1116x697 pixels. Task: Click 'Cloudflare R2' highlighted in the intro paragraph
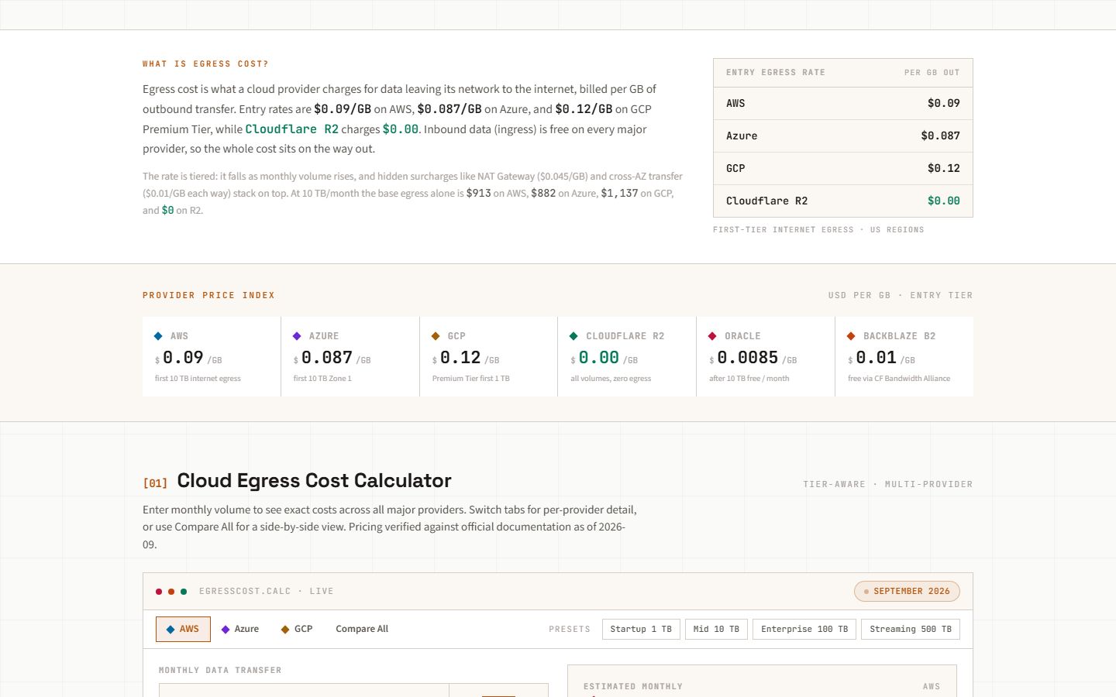click(291, 129)
